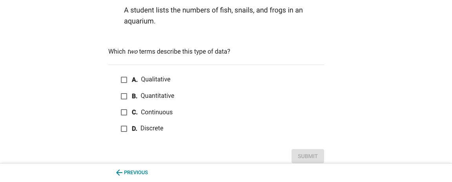The image size is (452, 182).
Task: Click the left arrow icon beside Previous
Action: click(119, 173)
